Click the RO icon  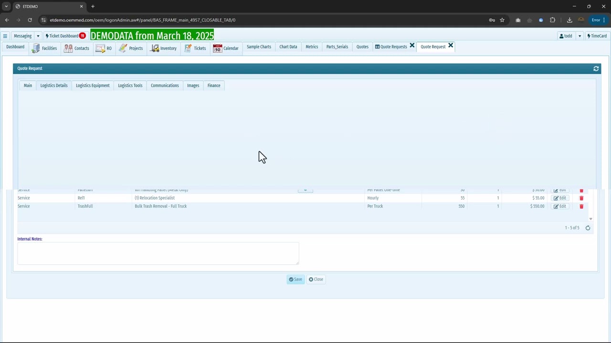tap(100, 48)
